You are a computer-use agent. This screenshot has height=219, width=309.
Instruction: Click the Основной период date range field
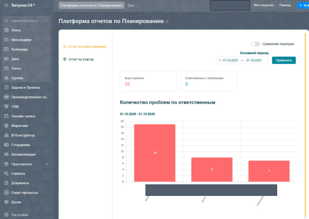click(x=242, y=60)
